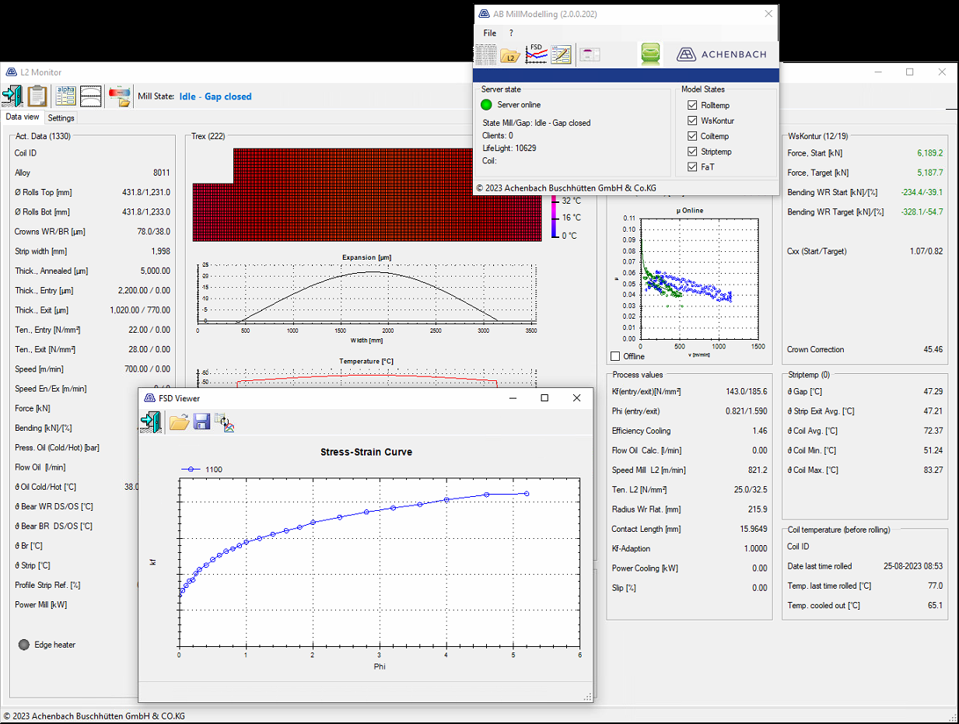
Task: Click the Strip width value 1,998
Action: (x=161, y=251)
